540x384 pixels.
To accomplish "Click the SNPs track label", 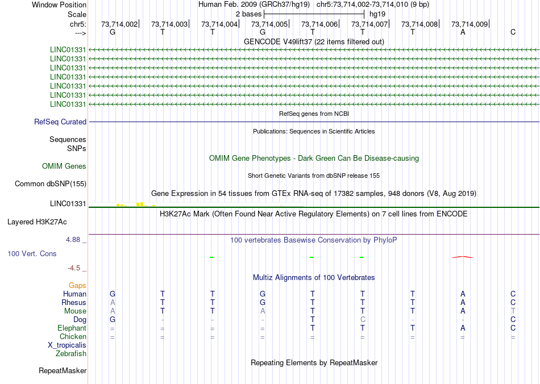I will tap(77, 148).
